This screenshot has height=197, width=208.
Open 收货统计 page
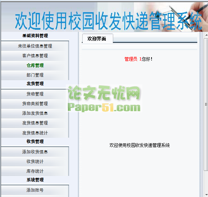pos(35,162)
